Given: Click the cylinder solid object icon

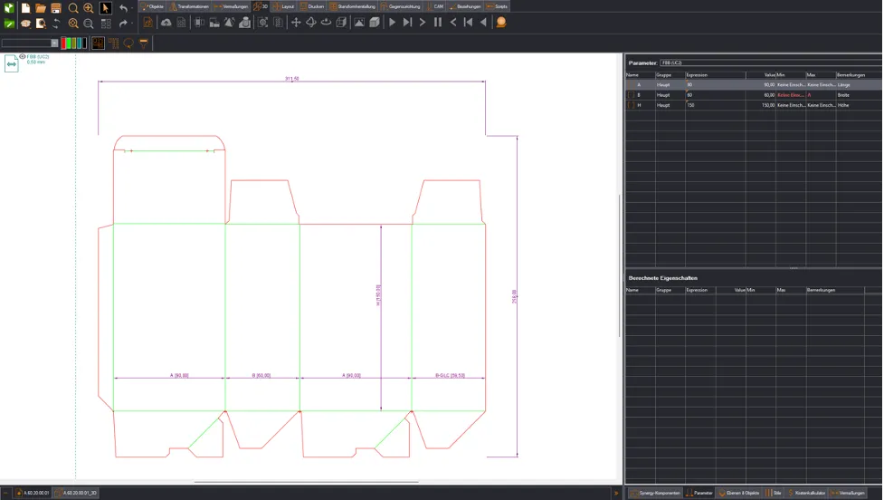Looking at the screenshot, I should point(244,23).
